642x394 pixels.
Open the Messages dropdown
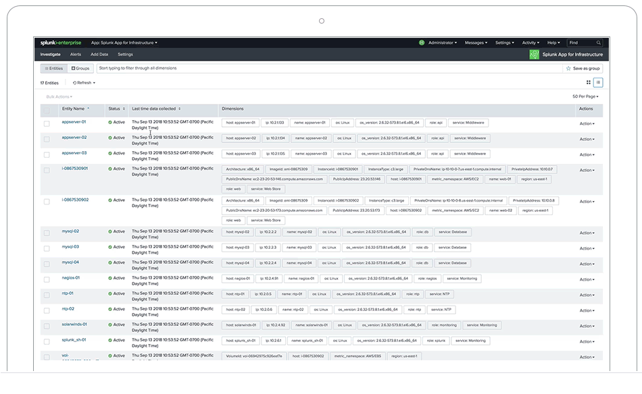click(476, 43)
